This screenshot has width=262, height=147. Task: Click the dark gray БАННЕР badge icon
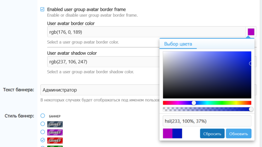point(55,124)
